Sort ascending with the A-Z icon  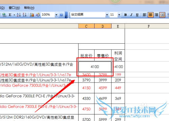coord(19,15)
